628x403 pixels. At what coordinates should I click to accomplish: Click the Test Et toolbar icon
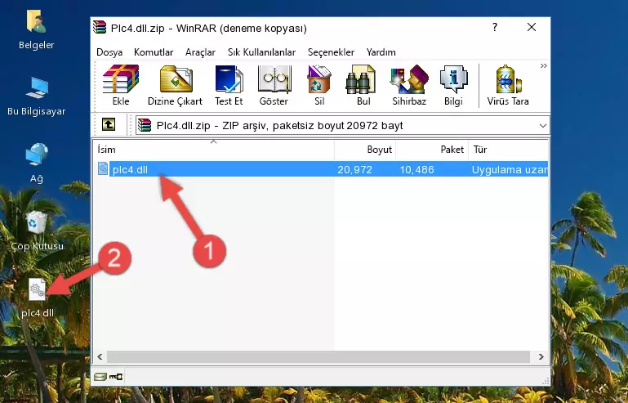tap(229, 85)
